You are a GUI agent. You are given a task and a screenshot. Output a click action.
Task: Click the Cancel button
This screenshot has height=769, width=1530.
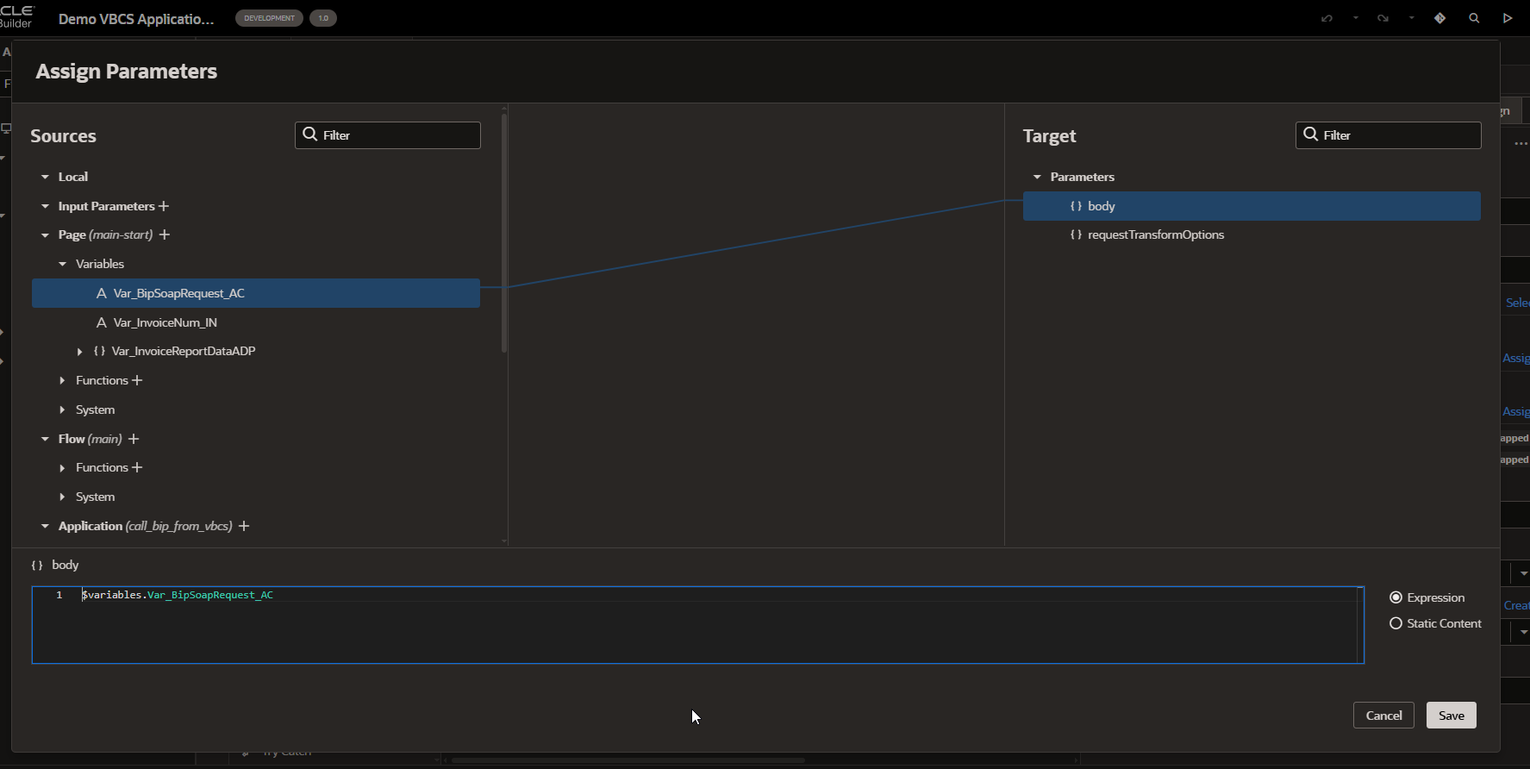click(1383, 716)
